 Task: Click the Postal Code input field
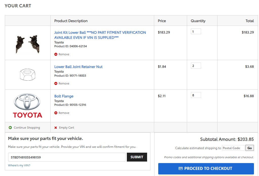click(233, 148)
